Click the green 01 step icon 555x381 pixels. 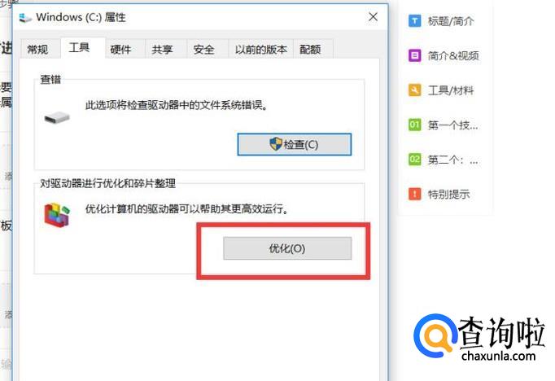pyautogui.click(x=414, y=125)
